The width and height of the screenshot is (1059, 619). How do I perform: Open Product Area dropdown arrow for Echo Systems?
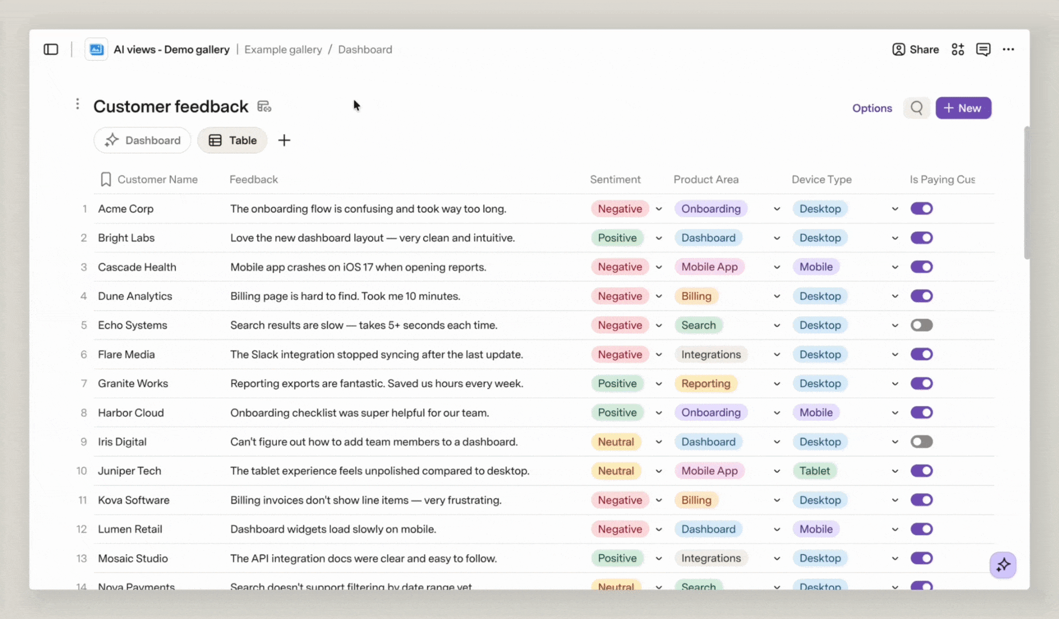(x=777, y=326)
